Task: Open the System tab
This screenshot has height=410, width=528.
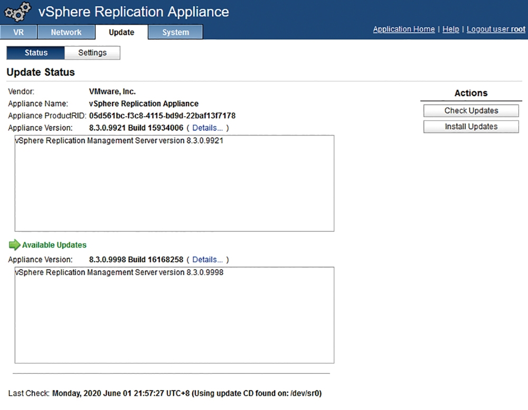Action: 175,32
